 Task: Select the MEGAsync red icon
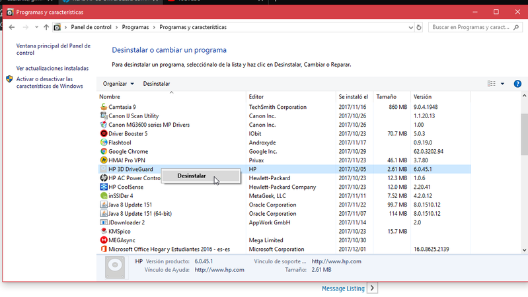click(104, 240)
